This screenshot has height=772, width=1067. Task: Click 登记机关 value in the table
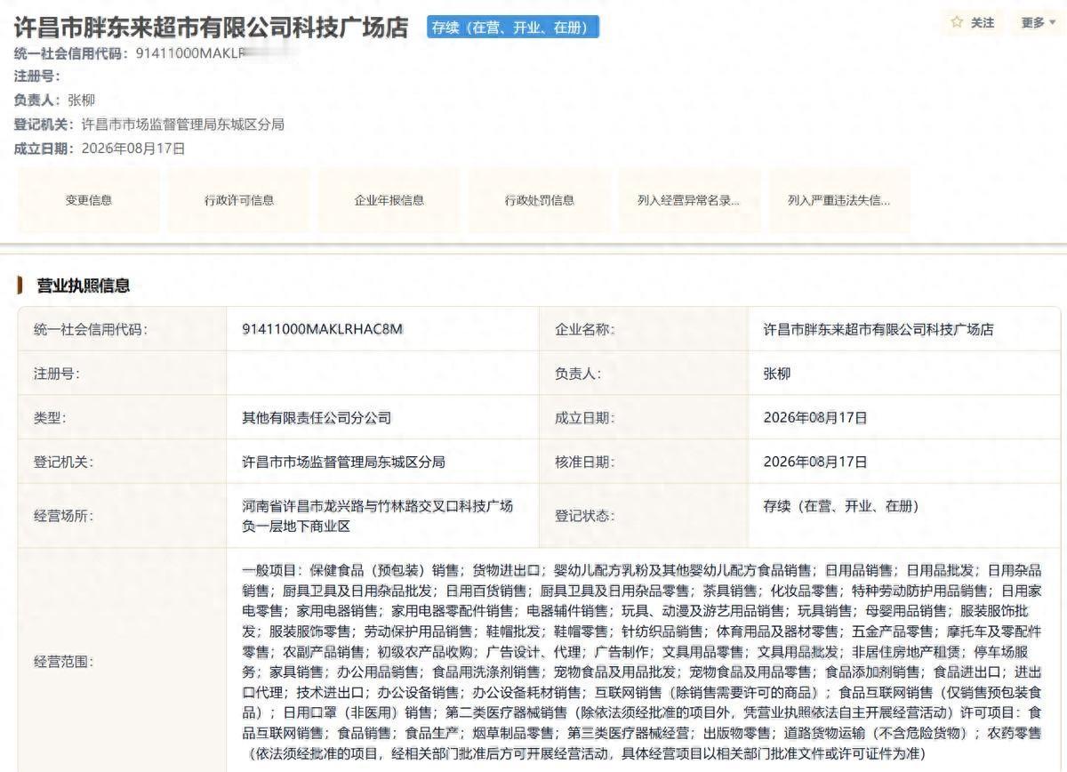tap(343, 462)
